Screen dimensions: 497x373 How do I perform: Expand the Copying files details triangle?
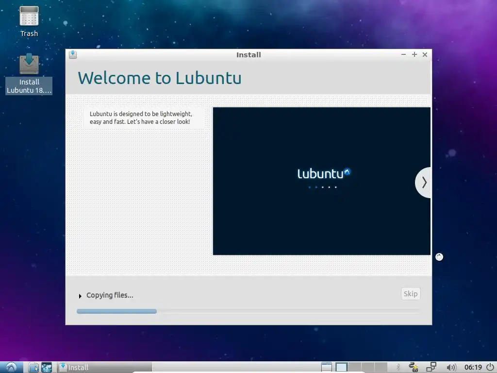(x=80, y=296)
